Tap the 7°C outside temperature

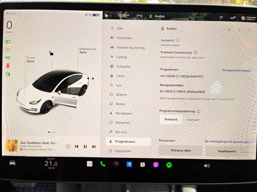coord(139,16)
